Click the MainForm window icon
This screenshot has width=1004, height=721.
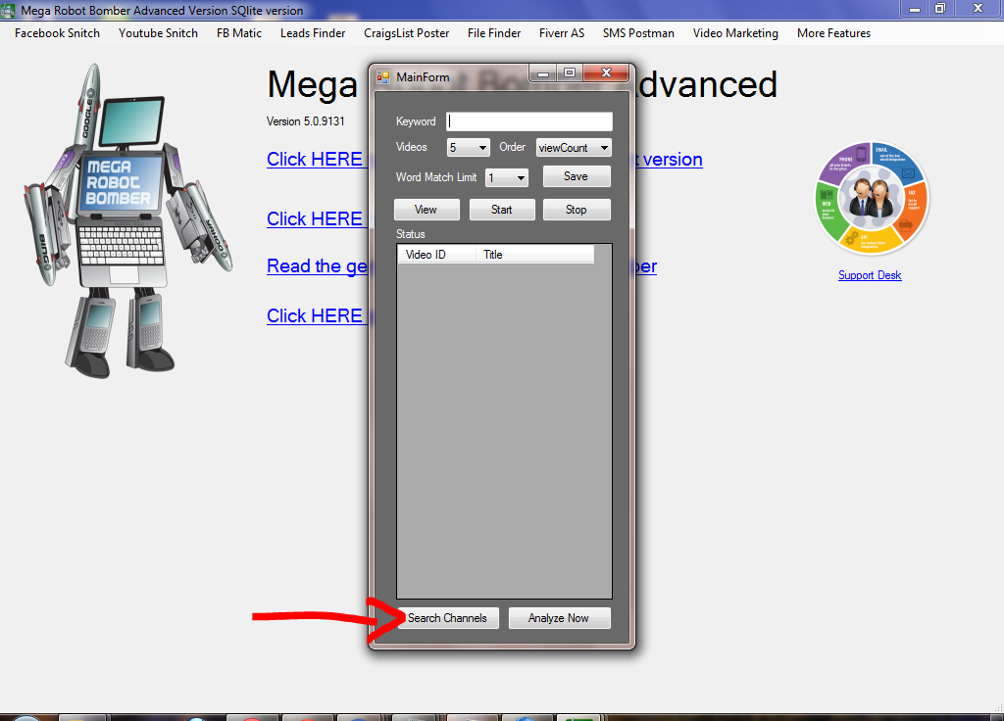383,77
